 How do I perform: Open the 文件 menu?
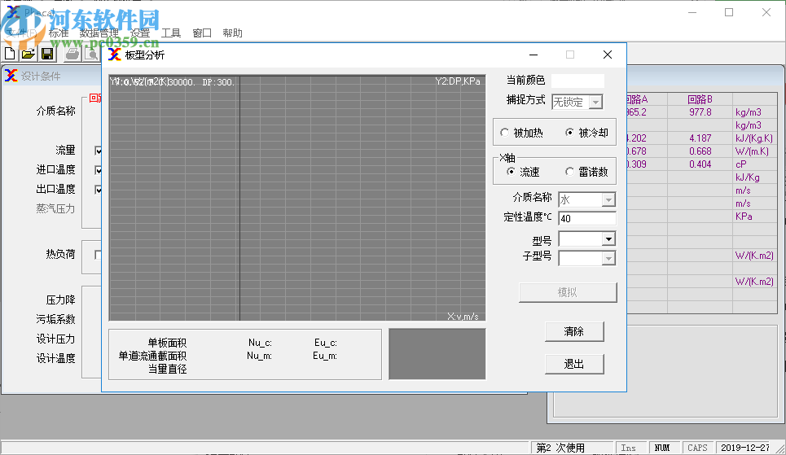pos(23,33)
